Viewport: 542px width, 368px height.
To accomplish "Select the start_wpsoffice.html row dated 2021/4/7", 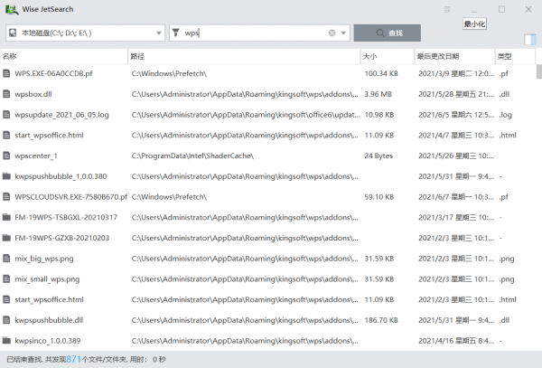I will tap(268, 136).
